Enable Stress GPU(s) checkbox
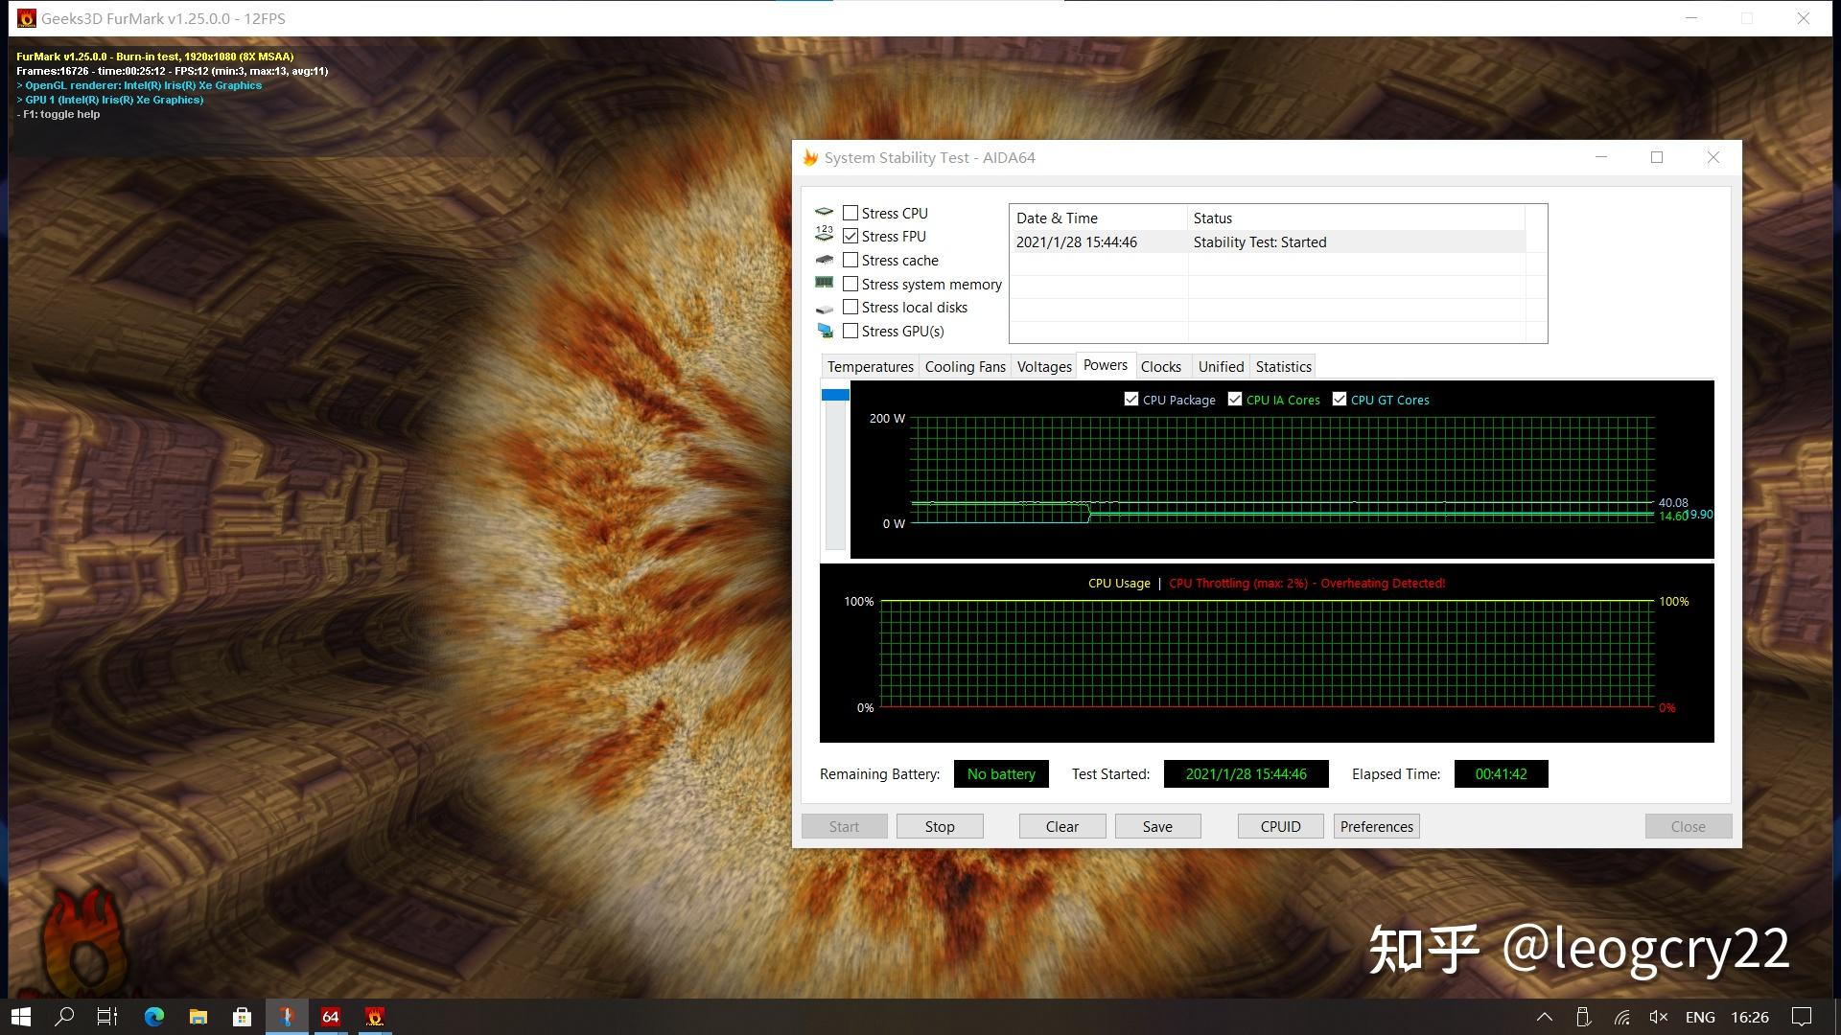Image resolution: width=1841 pixels, height=1035 pixels. (851, 331)
